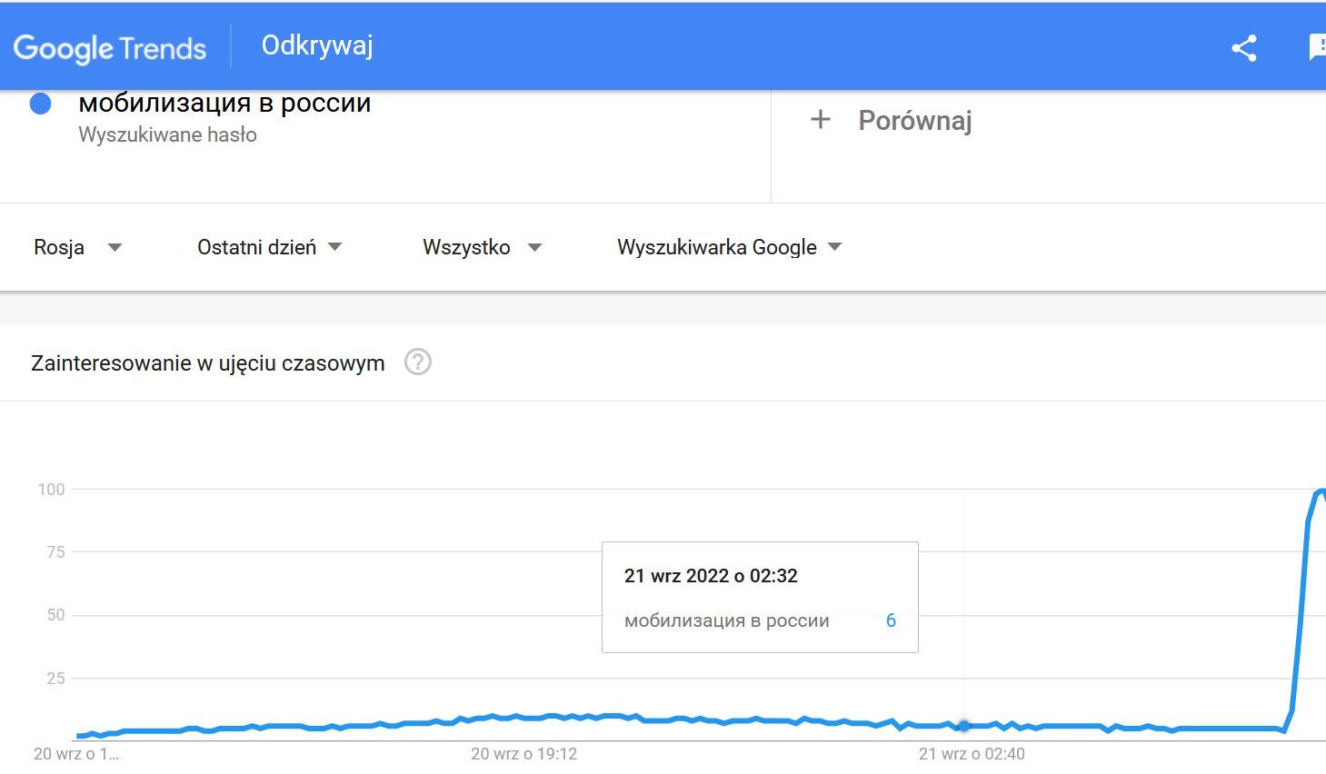Click the value 6 in the tooltip
This screenshot has height=774, width=1326.
point(891,620)
